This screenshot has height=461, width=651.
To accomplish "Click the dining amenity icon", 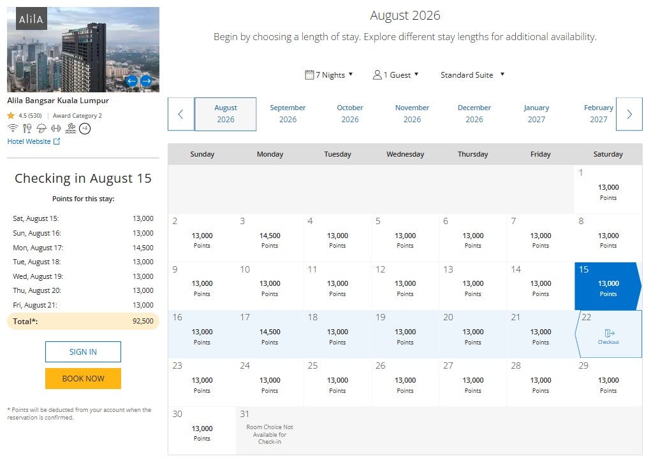I will click(27, 129).
